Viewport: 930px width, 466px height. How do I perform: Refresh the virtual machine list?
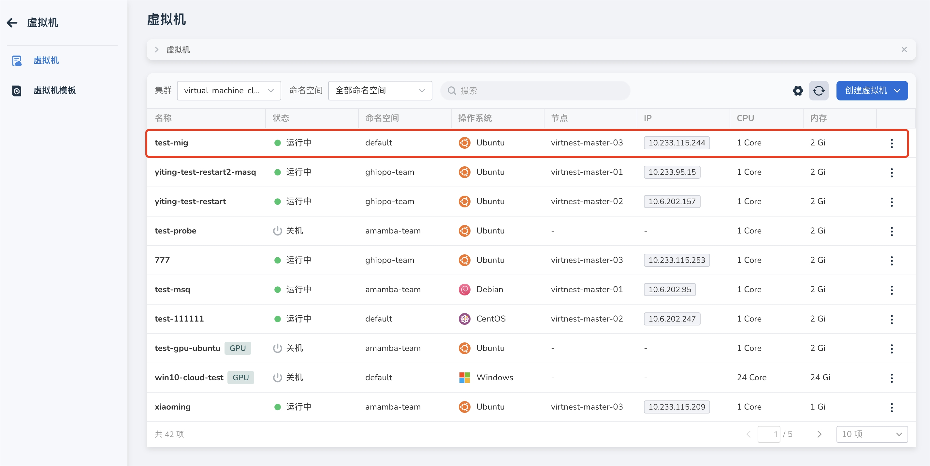click(x=819, y=91)
